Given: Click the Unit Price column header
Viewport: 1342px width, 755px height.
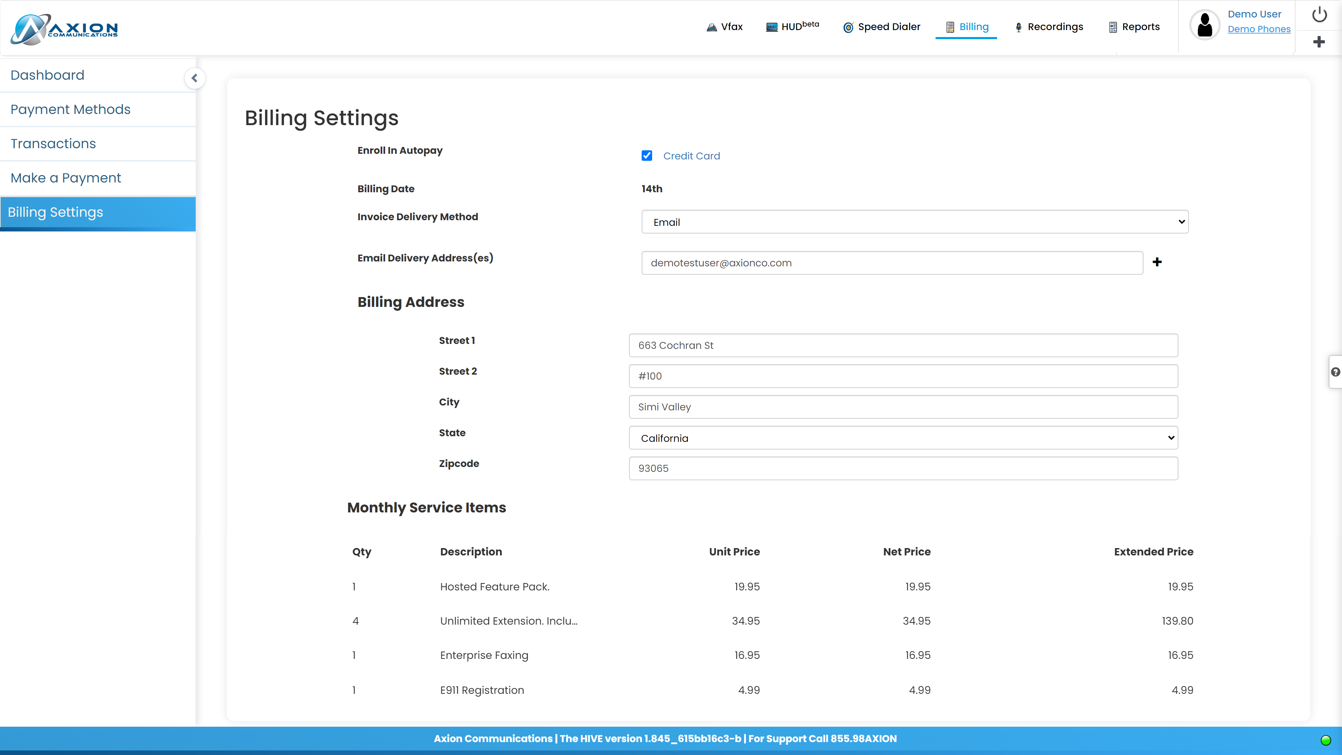Looking at the screenshot, I should (x=734, y=552).
